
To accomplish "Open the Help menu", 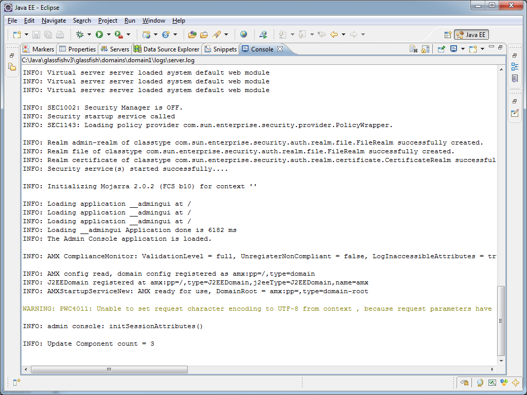I will coord(179,21).
